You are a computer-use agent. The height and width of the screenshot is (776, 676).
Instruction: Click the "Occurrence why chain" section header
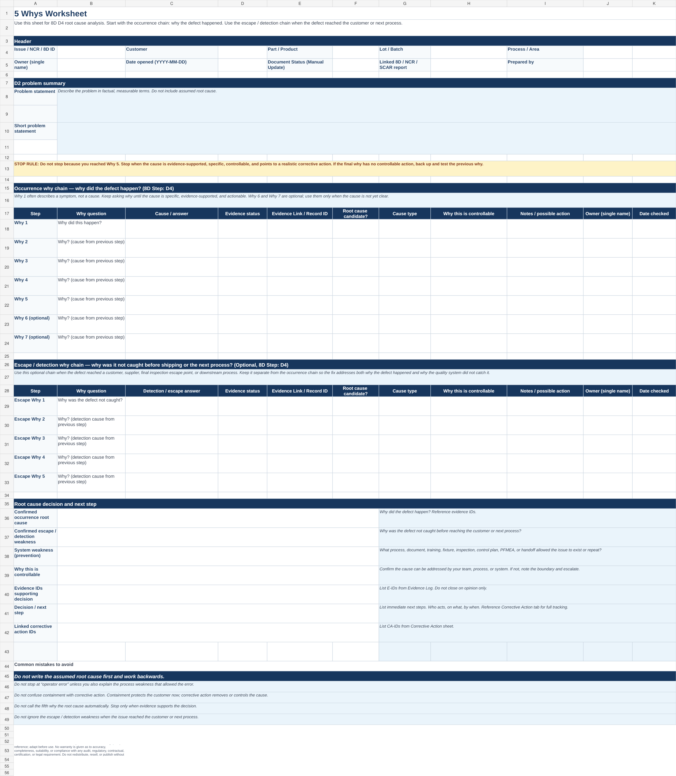point(345,188)
